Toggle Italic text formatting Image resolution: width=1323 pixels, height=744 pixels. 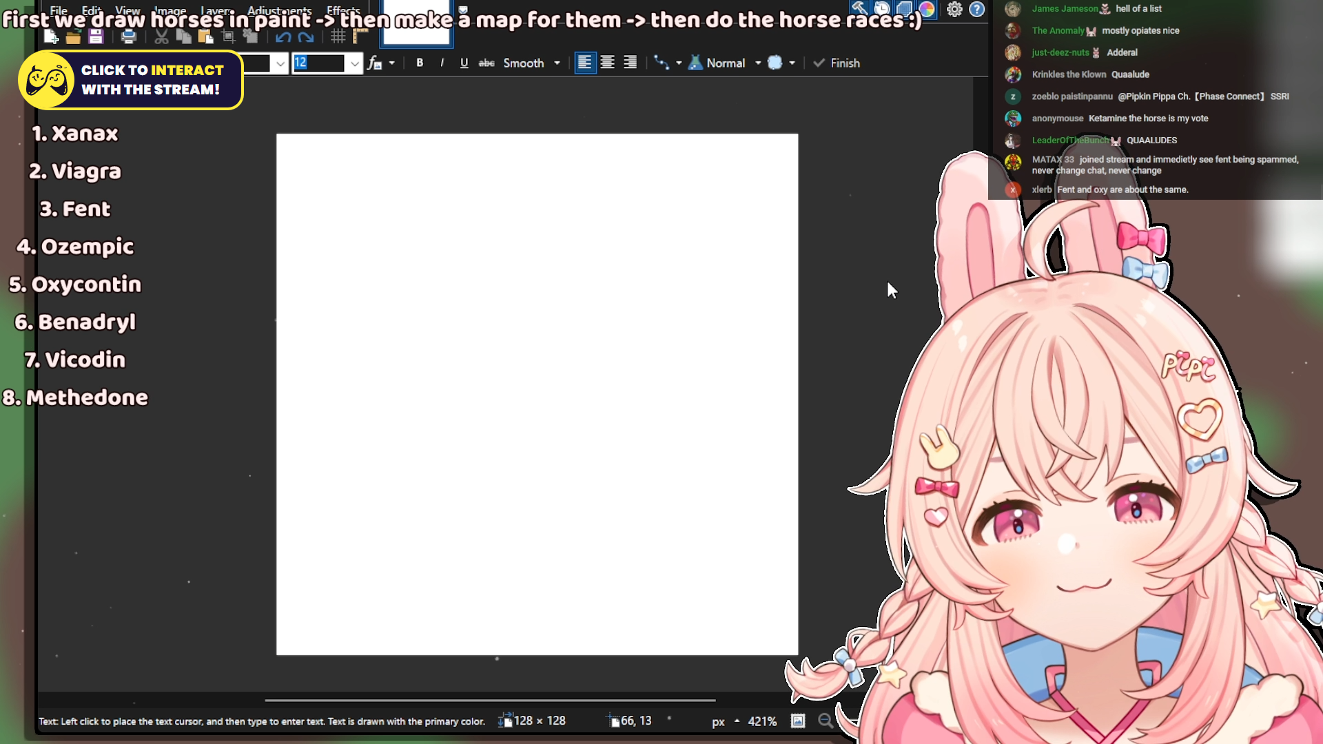pos(442,63)
